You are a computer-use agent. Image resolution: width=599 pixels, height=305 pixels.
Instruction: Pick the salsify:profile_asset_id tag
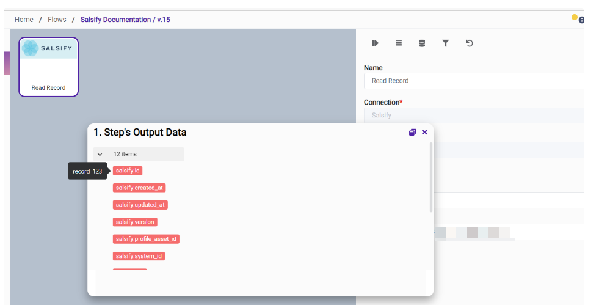click(146, 239)
